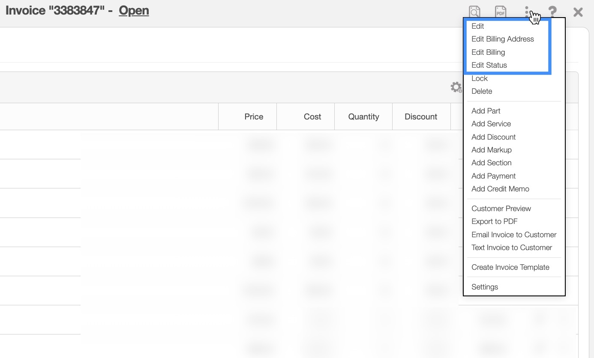Screen dimensions: 594x358
Task: Click the Open status link
Action: tap(134, 11)
